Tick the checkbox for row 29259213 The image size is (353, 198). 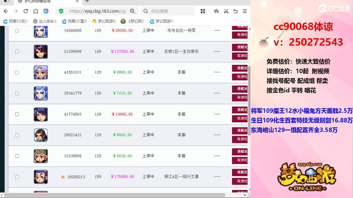click(x=17, y=177)
